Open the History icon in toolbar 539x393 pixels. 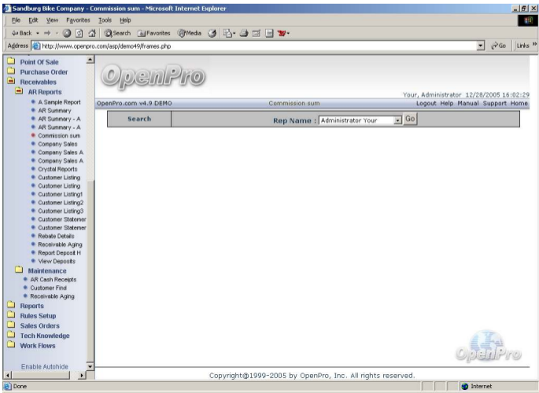pyautogui.click(x=212, y=33)
